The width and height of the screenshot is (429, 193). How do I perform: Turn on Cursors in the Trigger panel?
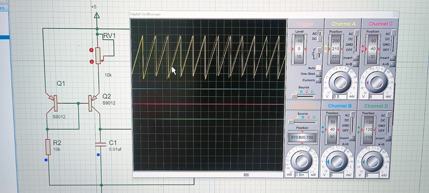tap(319, 80)
